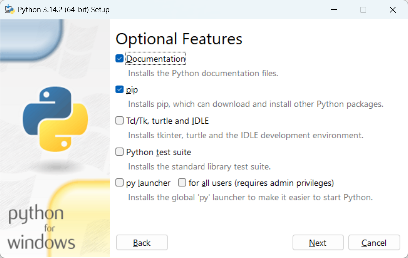The height and width of the screenshot is (258, 408).
Task: Close the Python Setup window
Action: (393, 10)
